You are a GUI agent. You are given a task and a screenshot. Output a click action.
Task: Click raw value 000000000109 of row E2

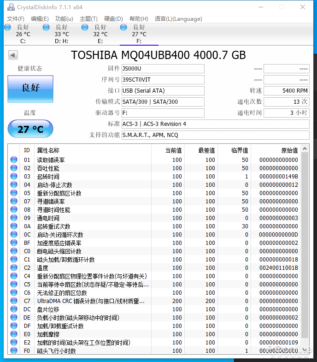tap(278, 343)
